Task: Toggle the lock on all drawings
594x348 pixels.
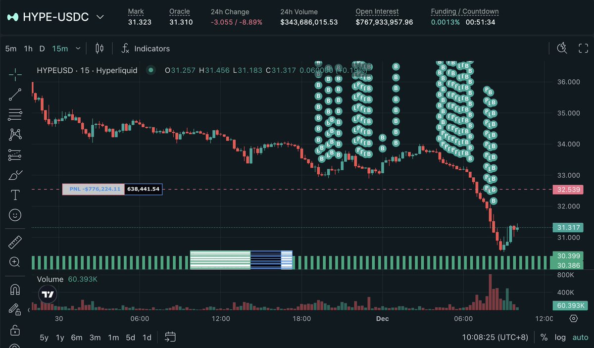Action: pyautogui.click(x=14, y=330)
